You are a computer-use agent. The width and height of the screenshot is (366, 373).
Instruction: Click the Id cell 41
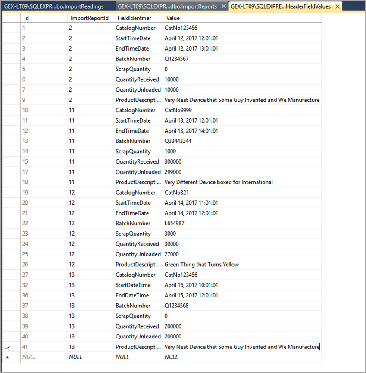[44, 347]
